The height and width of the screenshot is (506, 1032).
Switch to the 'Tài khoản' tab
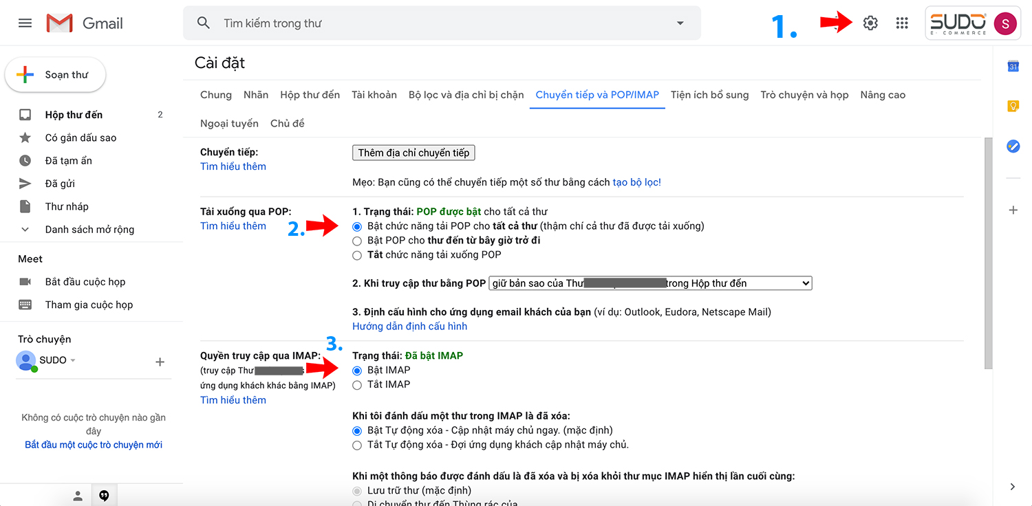click(x=374, y=94)
